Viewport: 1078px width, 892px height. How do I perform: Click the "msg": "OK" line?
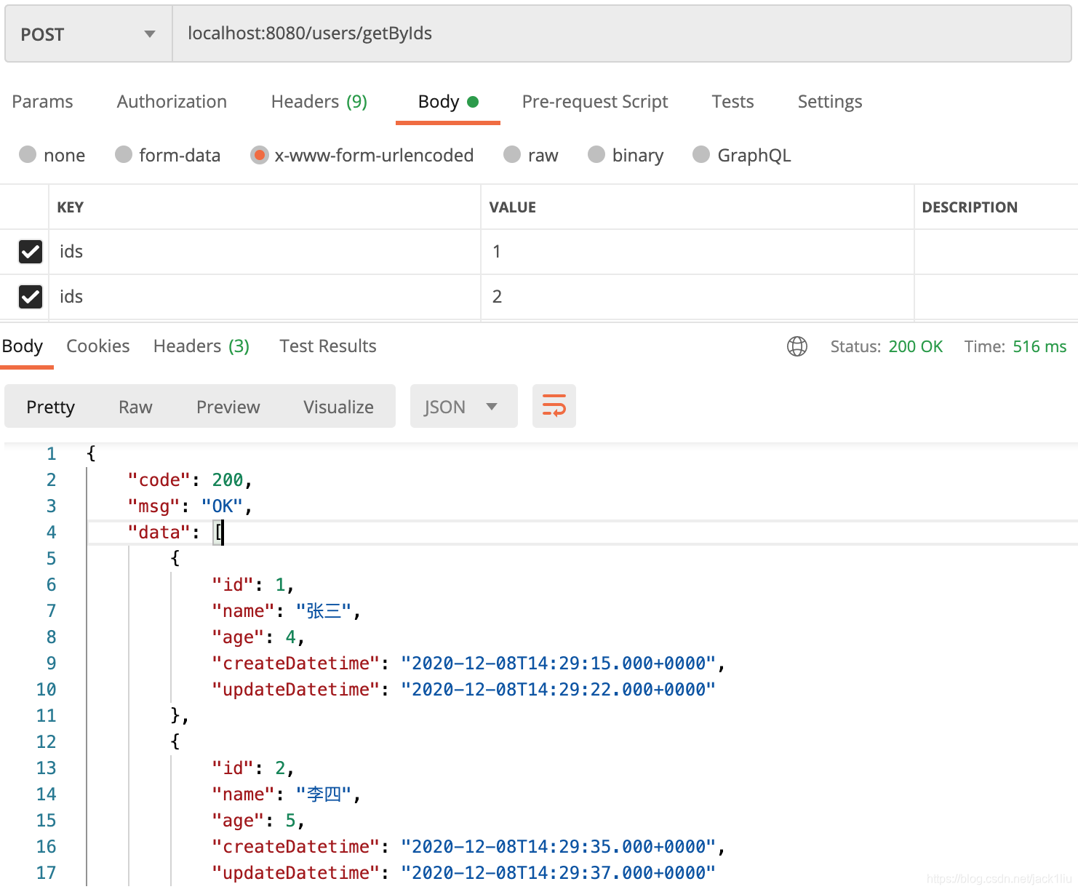(x=190, y=506)
